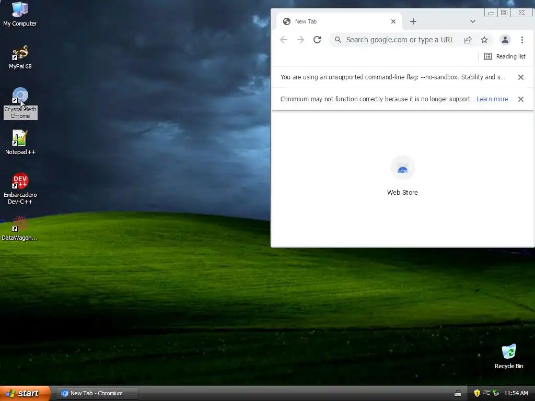Expand the tab search dropdown arrow
The height and width of the screenshot is (401, 535).
(x=472, y=21)
